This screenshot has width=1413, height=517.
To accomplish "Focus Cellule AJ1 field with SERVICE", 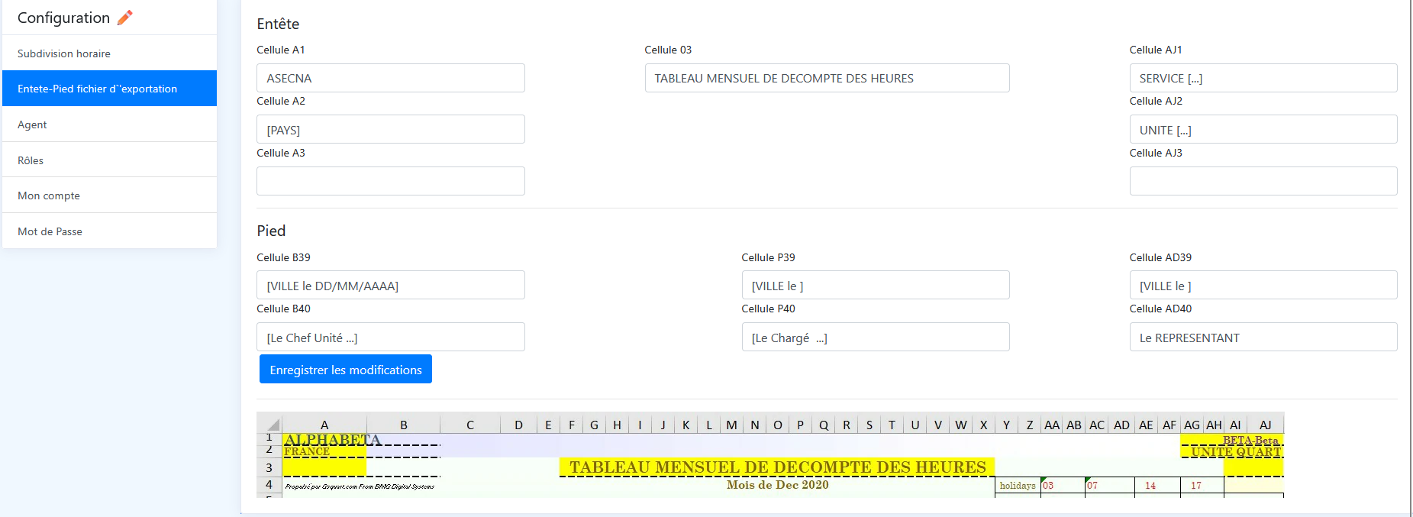I will coord(1263,78).
